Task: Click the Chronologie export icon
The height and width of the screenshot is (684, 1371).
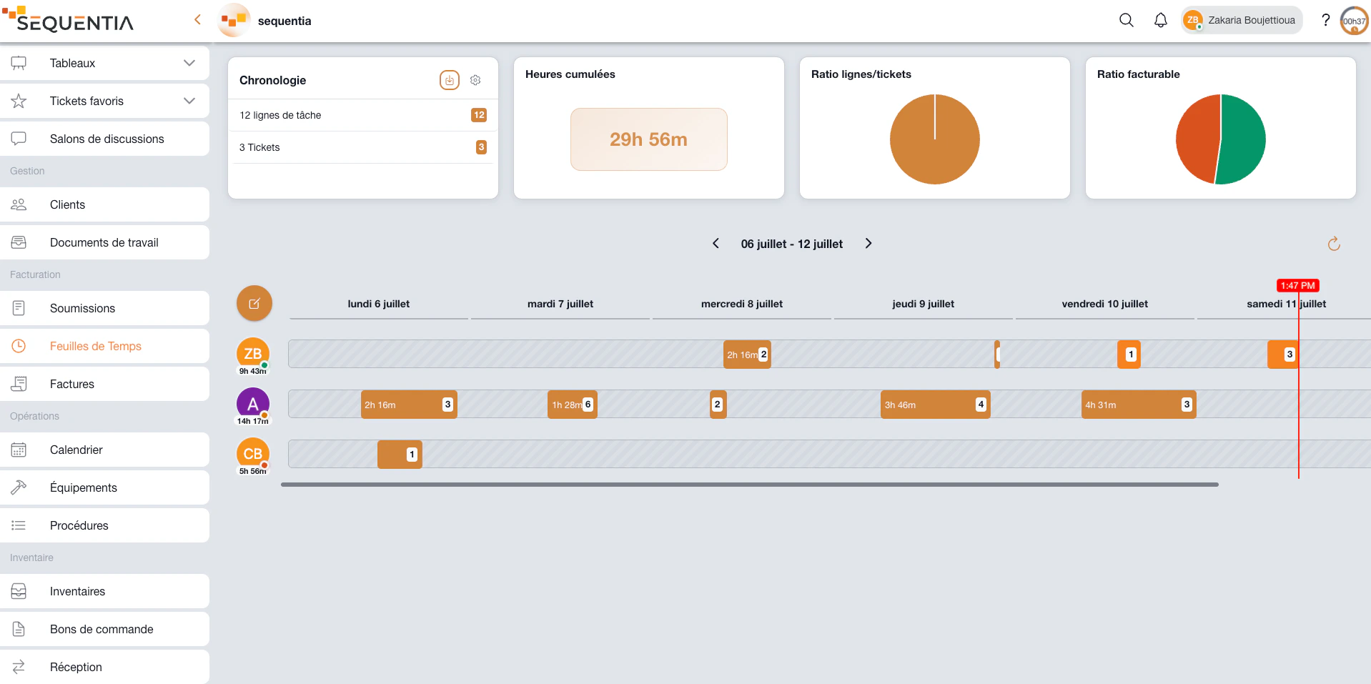Action: 450,80
